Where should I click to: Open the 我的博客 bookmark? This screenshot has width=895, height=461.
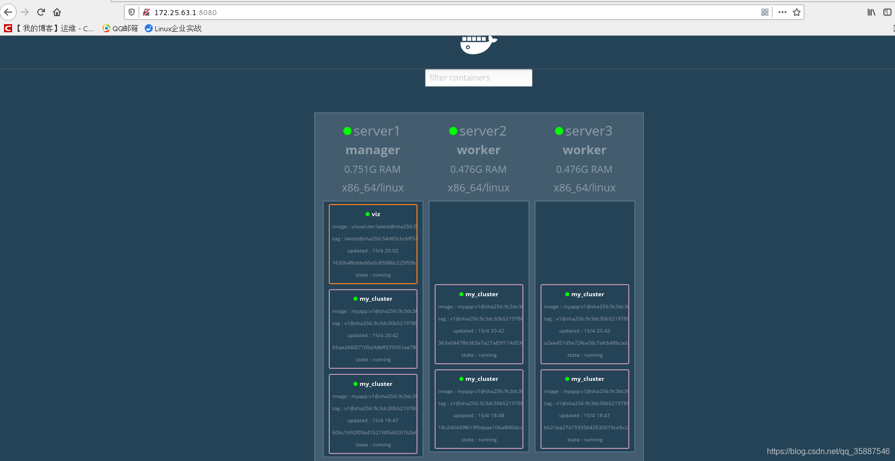click(49, 28)
